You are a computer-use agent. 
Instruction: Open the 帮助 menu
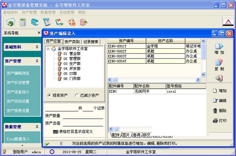(82, 12)
